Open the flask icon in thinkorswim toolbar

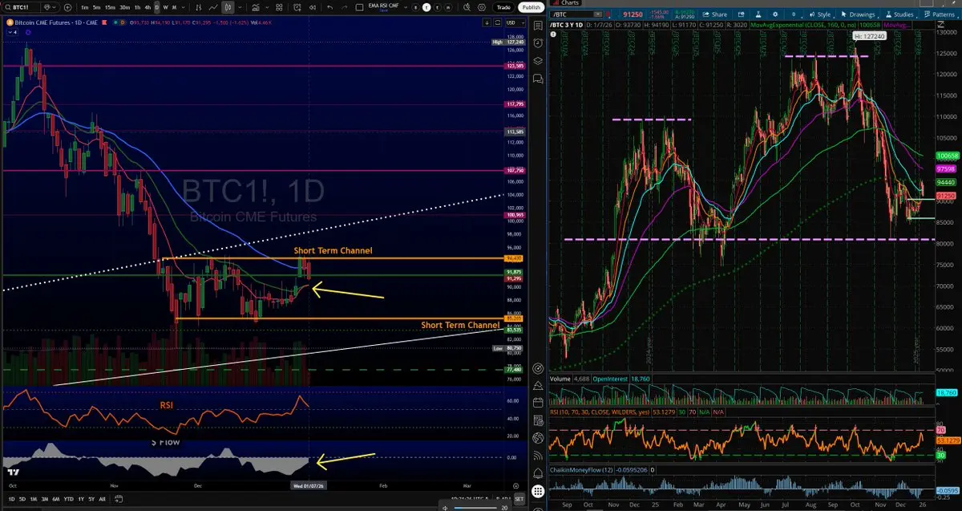click(758, 14)
